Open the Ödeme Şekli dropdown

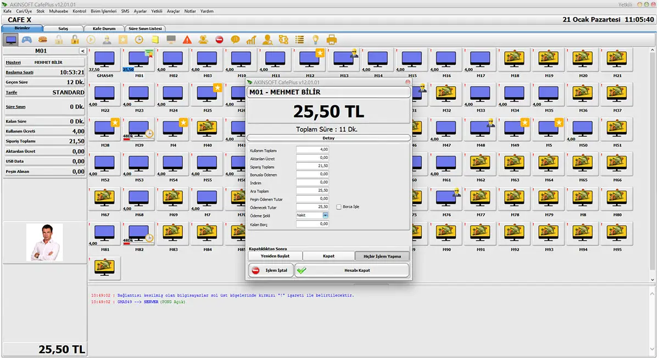[312, 215]
